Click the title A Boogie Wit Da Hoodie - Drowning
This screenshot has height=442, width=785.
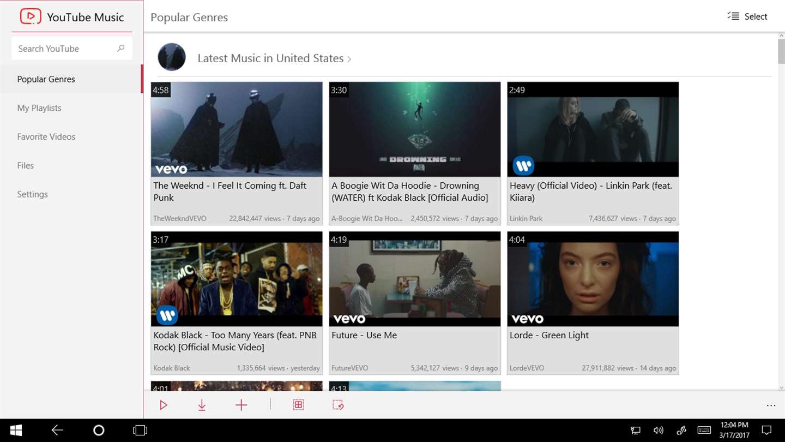point(410,192)
